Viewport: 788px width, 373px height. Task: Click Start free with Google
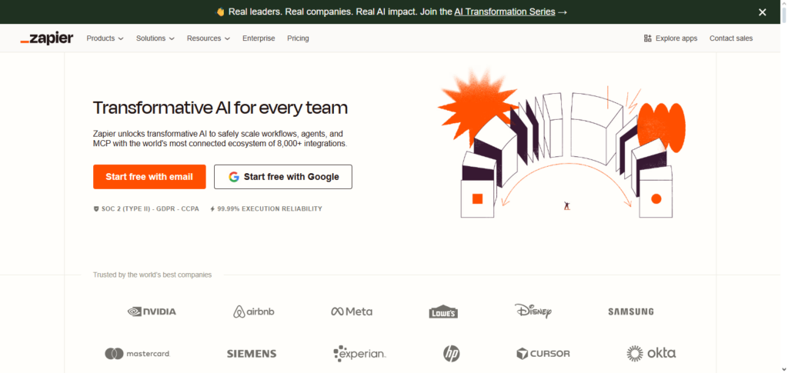(x=283, y=177)
